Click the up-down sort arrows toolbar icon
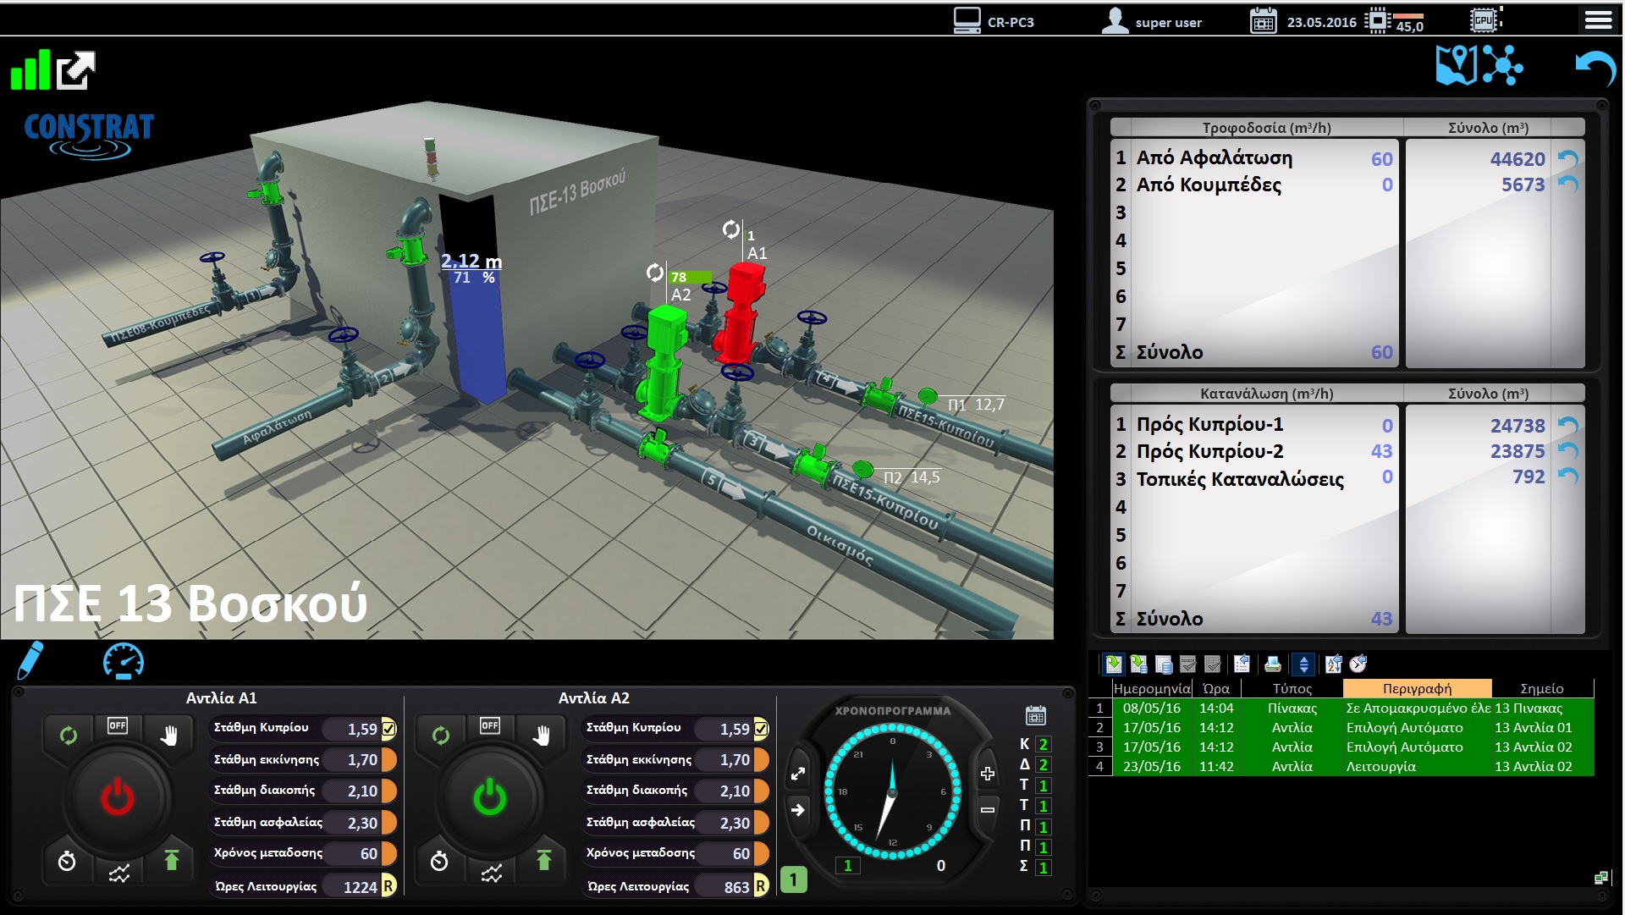 point(1304,664)
